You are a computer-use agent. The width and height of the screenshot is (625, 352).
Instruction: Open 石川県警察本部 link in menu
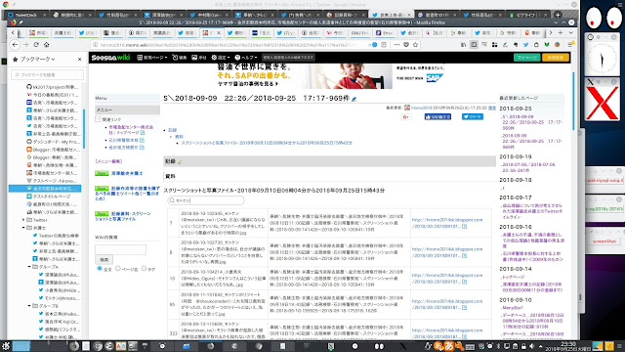124,140
